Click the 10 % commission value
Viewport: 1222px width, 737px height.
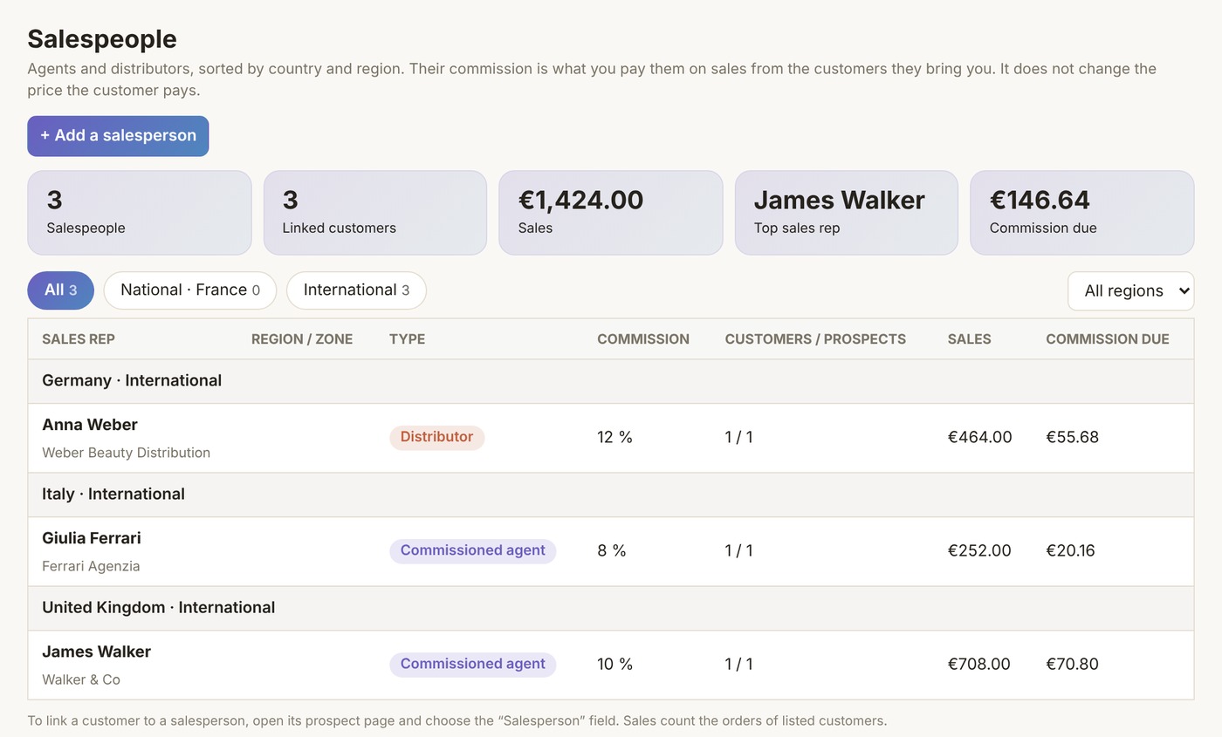point(614,664)
